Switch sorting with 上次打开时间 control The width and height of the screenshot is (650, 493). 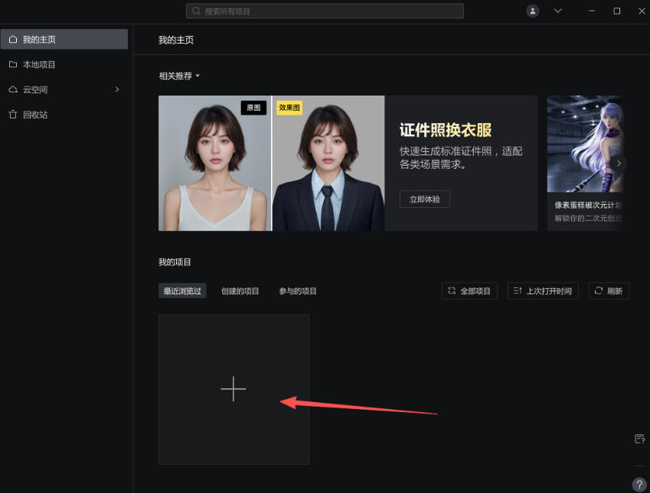pos(543,290)
